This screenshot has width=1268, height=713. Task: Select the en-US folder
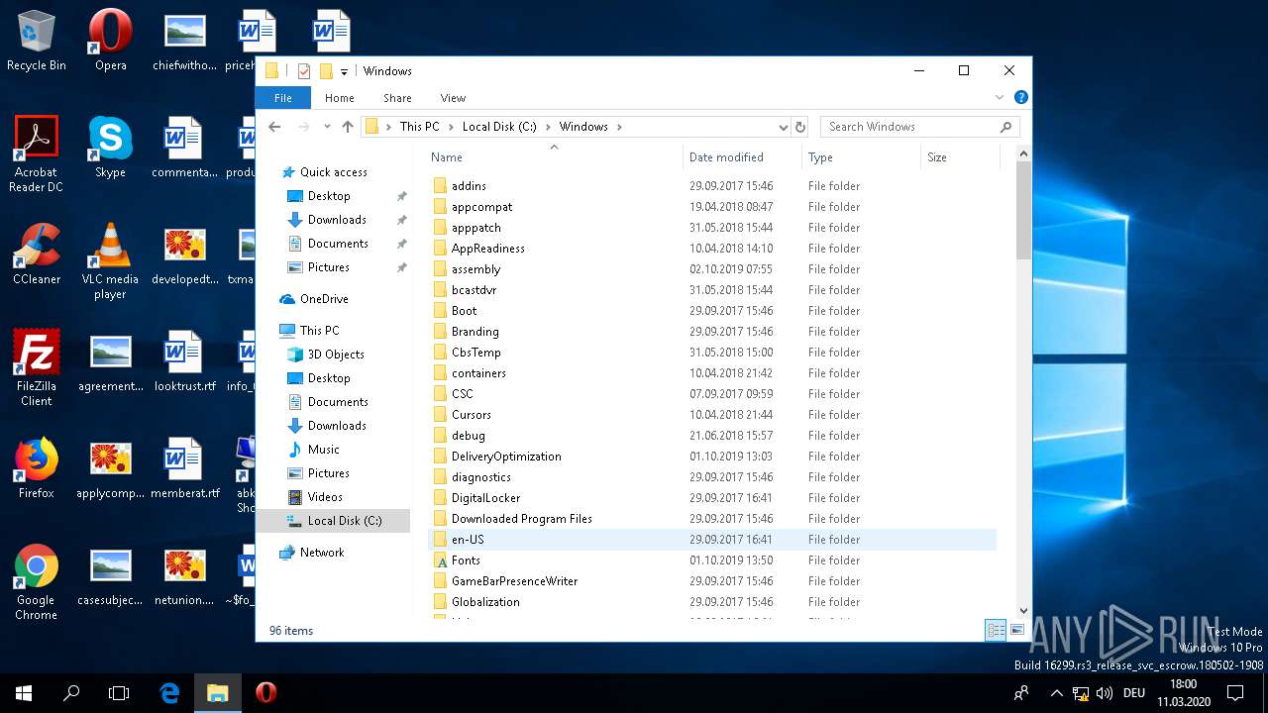click(711, 540)
